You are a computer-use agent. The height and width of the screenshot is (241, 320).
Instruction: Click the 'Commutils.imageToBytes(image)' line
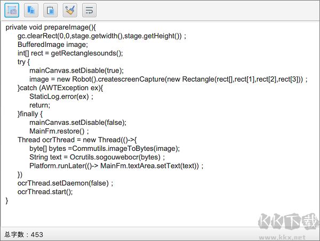click(x=105, y=149)
